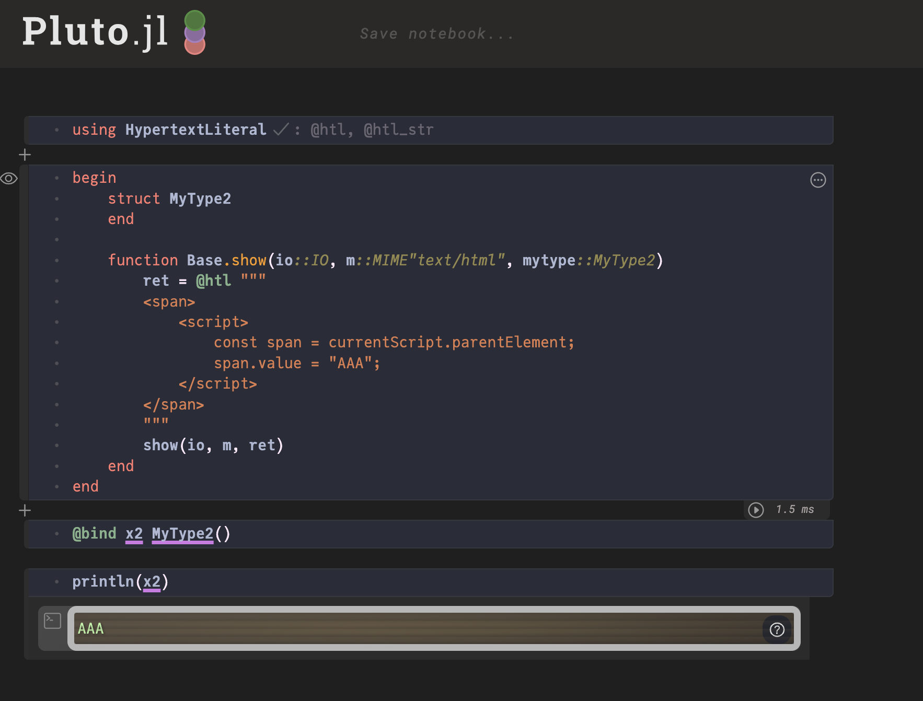Screen dimensions: 923x701
Task: Click the HypertextLiteral package status checkmark
Action: 281,129
